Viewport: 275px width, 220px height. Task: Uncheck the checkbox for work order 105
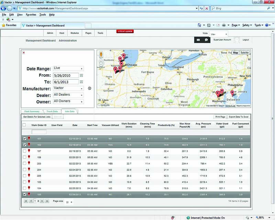pos(24,194)
